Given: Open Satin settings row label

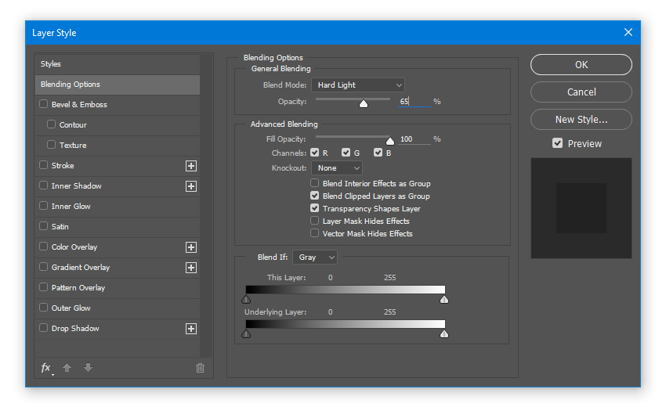Looking at the screenshot, I should [x=60, y=227].
